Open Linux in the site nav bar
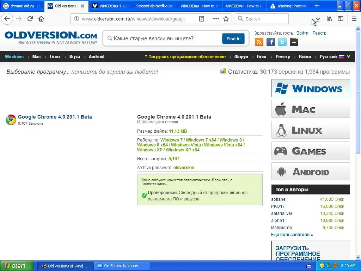The image size is (361, 271). (55, 57)
